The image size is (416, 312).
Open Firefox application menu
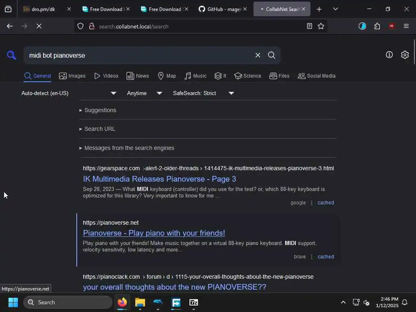click(x=406, y=26)
